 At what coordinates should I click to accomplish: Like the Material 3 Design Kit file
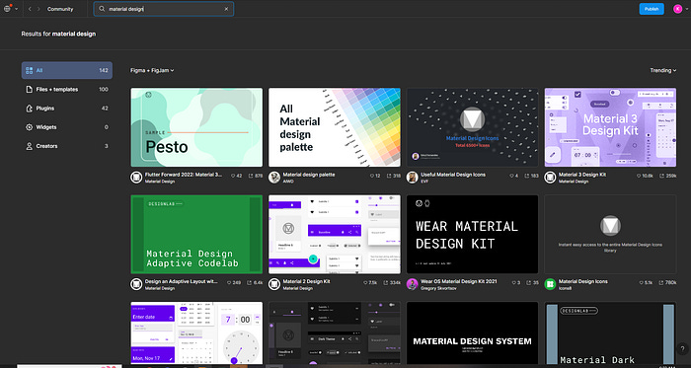pos(639,176)
